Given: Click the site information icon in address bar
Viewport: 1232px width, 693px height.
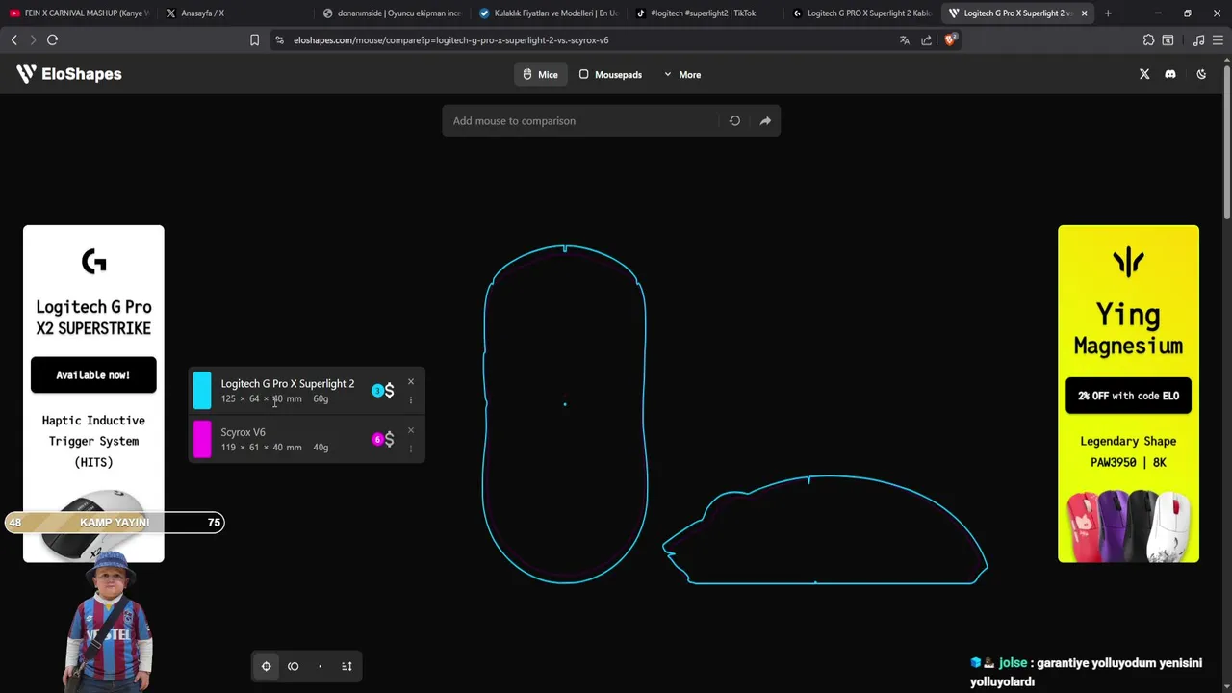Looking at the screenshot, I should click(279, 40).
